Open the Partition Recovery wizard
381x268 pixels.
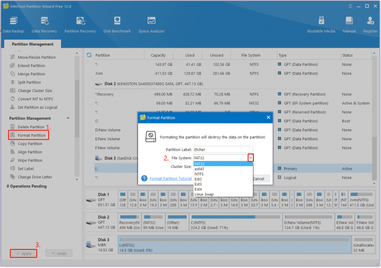coord(80,25)
